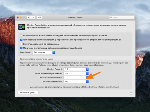Click the Окна активной программы label
The height and width of the screenshot is (112, 150).
(48, 73)
